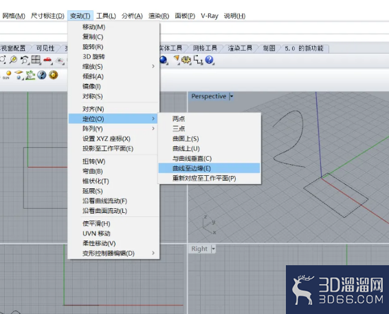389x314 pixels.
Task: Open the 说明(H) menu
Action: coord(234,16)
